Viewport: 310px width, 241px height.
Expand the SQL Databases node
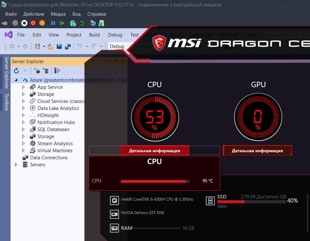[x=23, y=129]
